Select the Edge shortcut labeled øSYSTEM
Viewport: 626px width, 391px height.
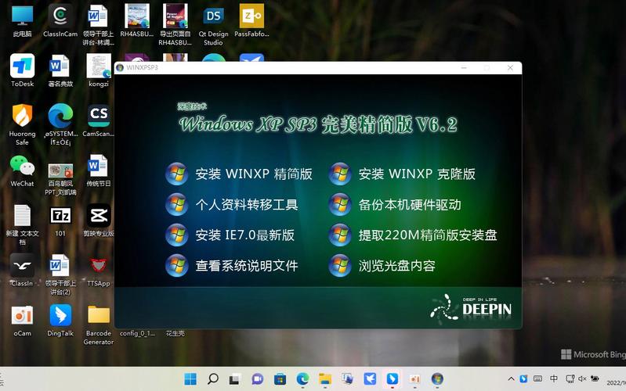coord(60,124)
